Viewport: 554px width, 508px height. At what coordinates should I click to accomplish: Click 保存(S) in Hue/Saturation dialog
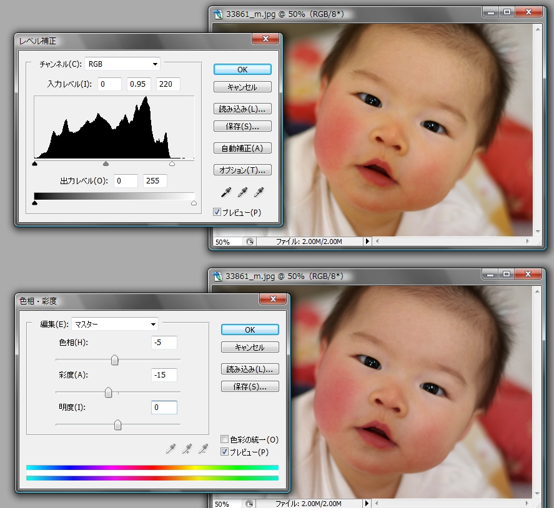(250, 386)
